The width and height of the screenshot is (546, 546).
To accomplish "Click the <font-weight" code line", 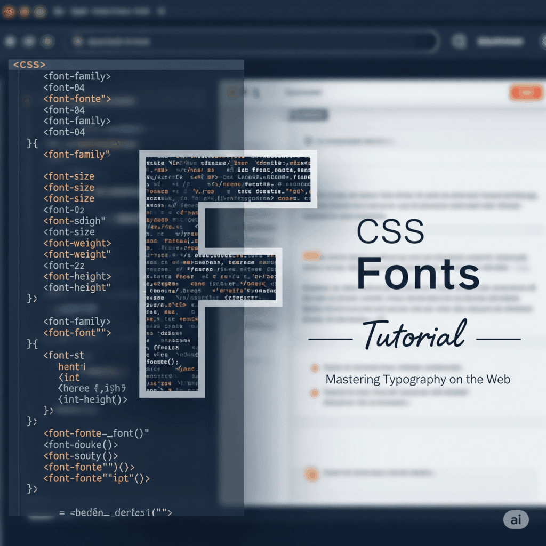I will click(x=77, y=254).
